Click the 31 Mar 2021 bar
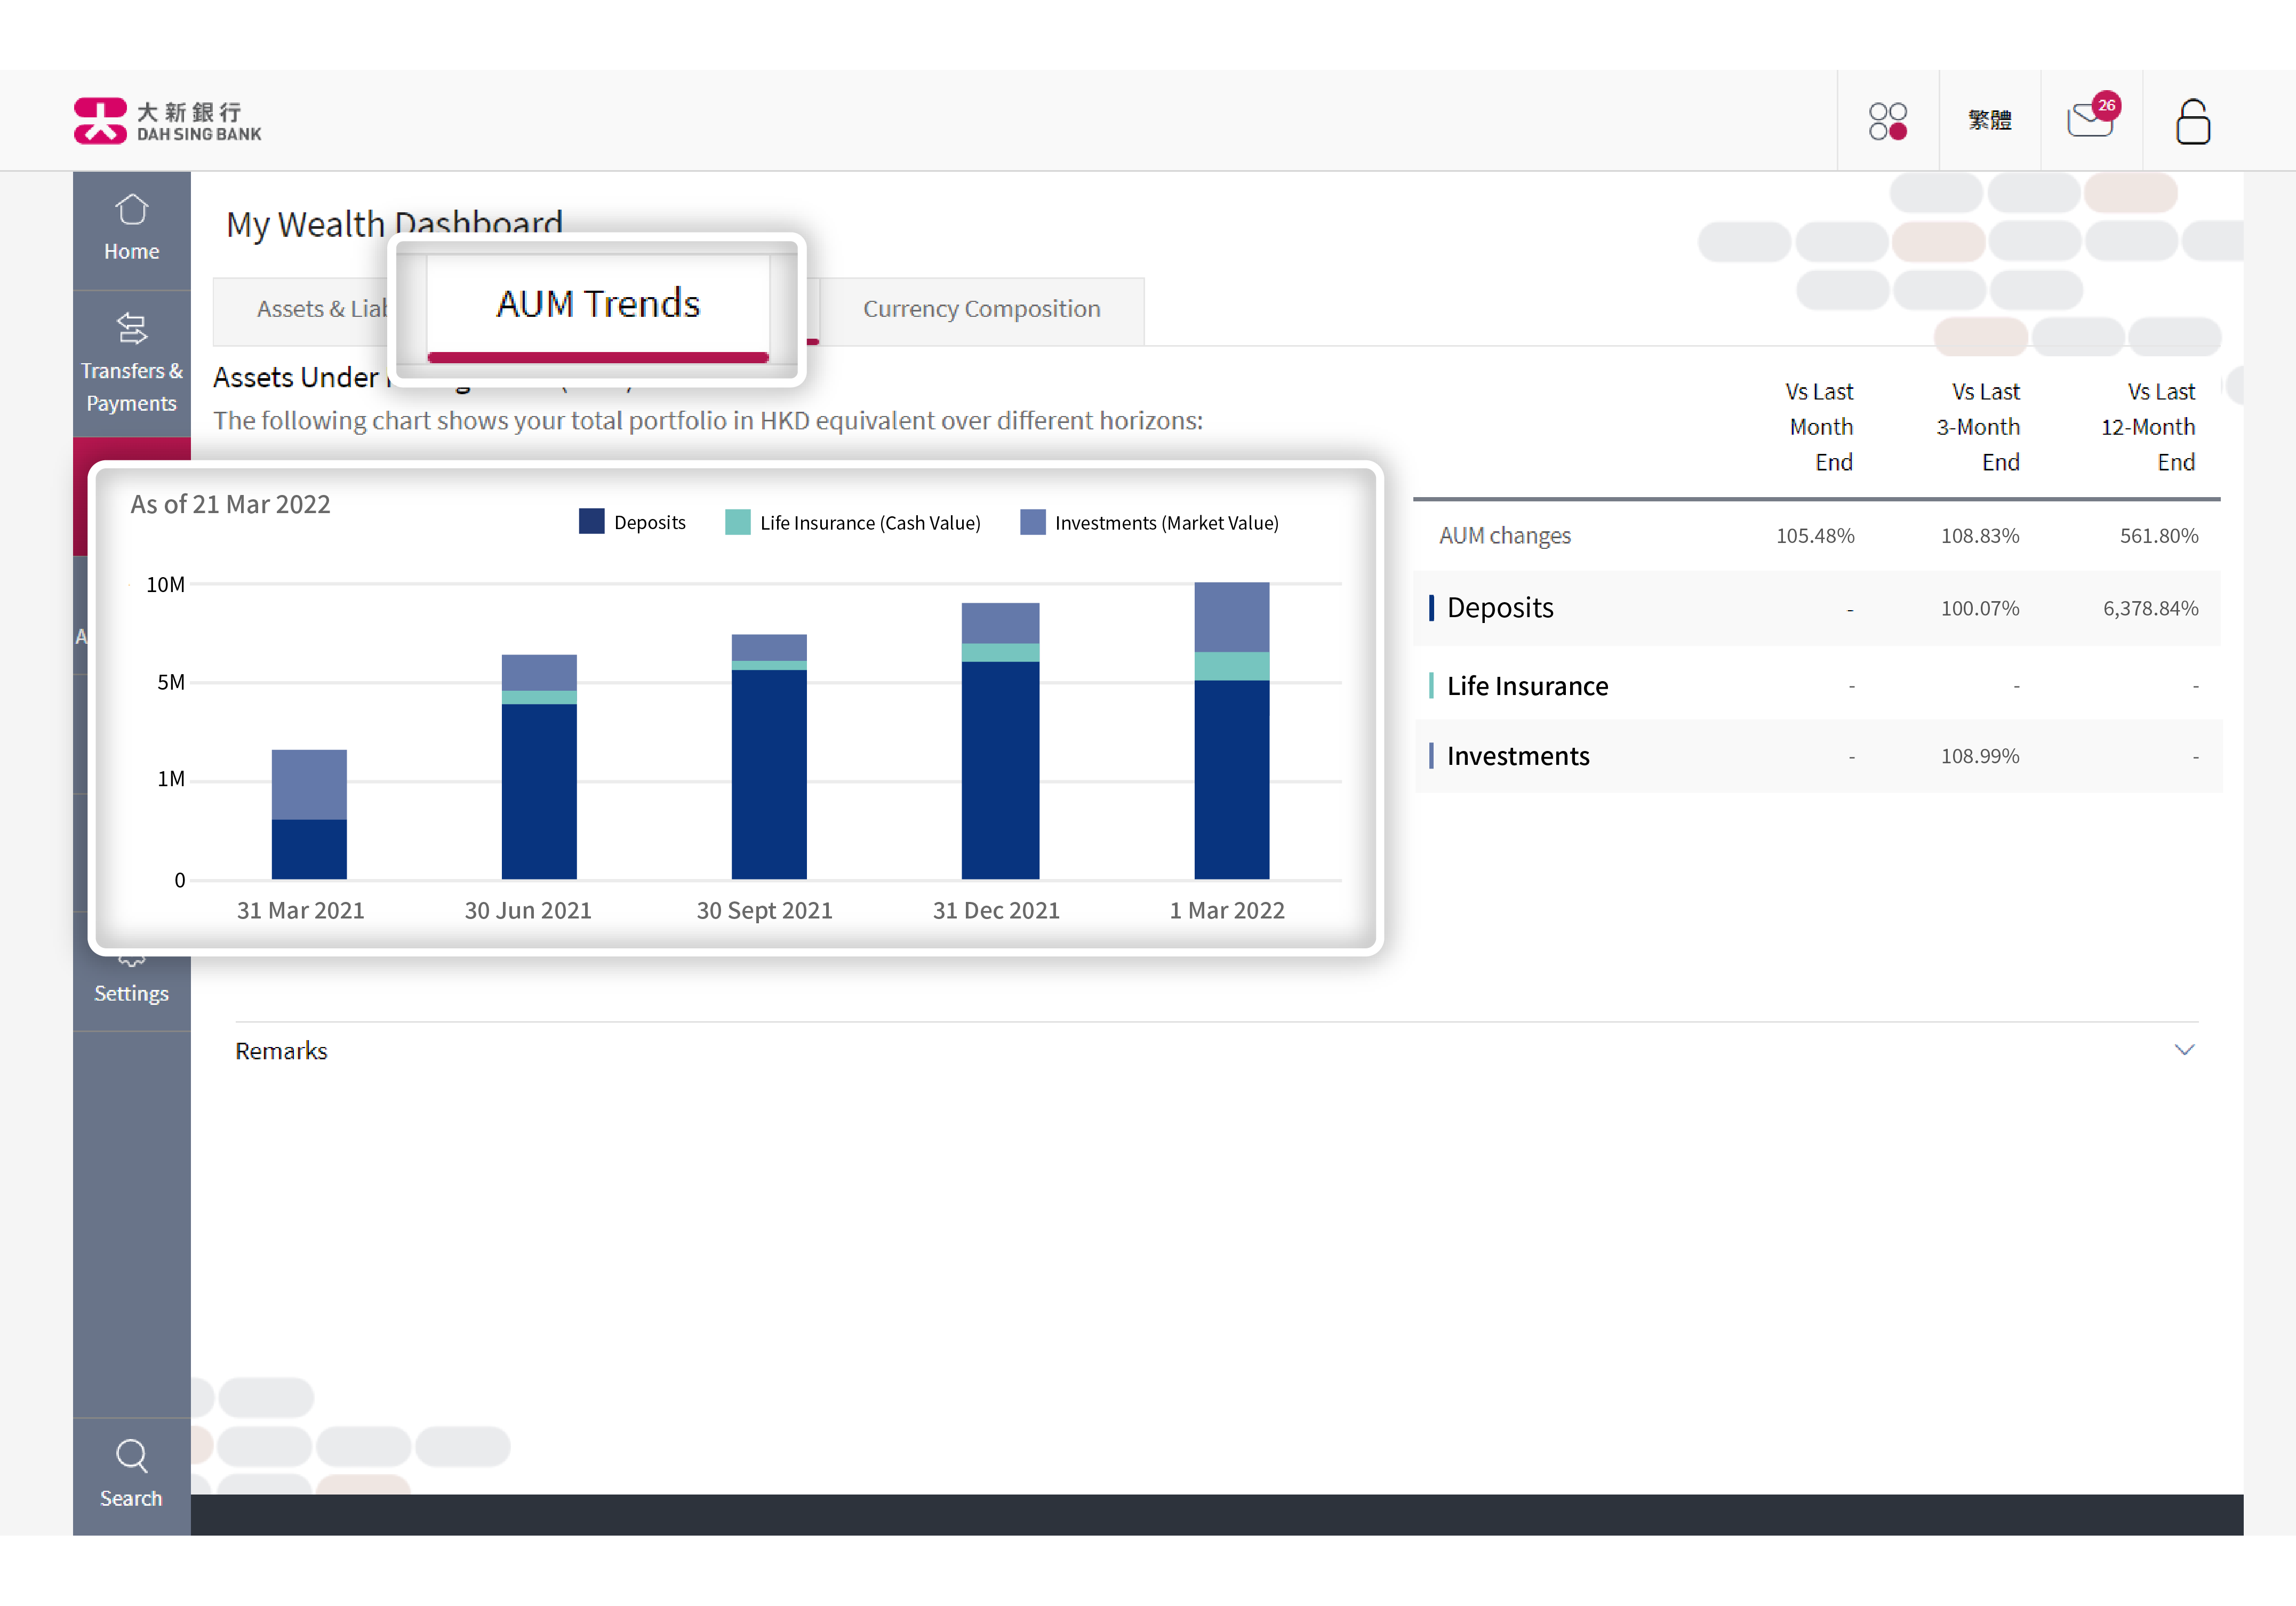Screen dimensions: 2296x1606 (x=309, y=814)
